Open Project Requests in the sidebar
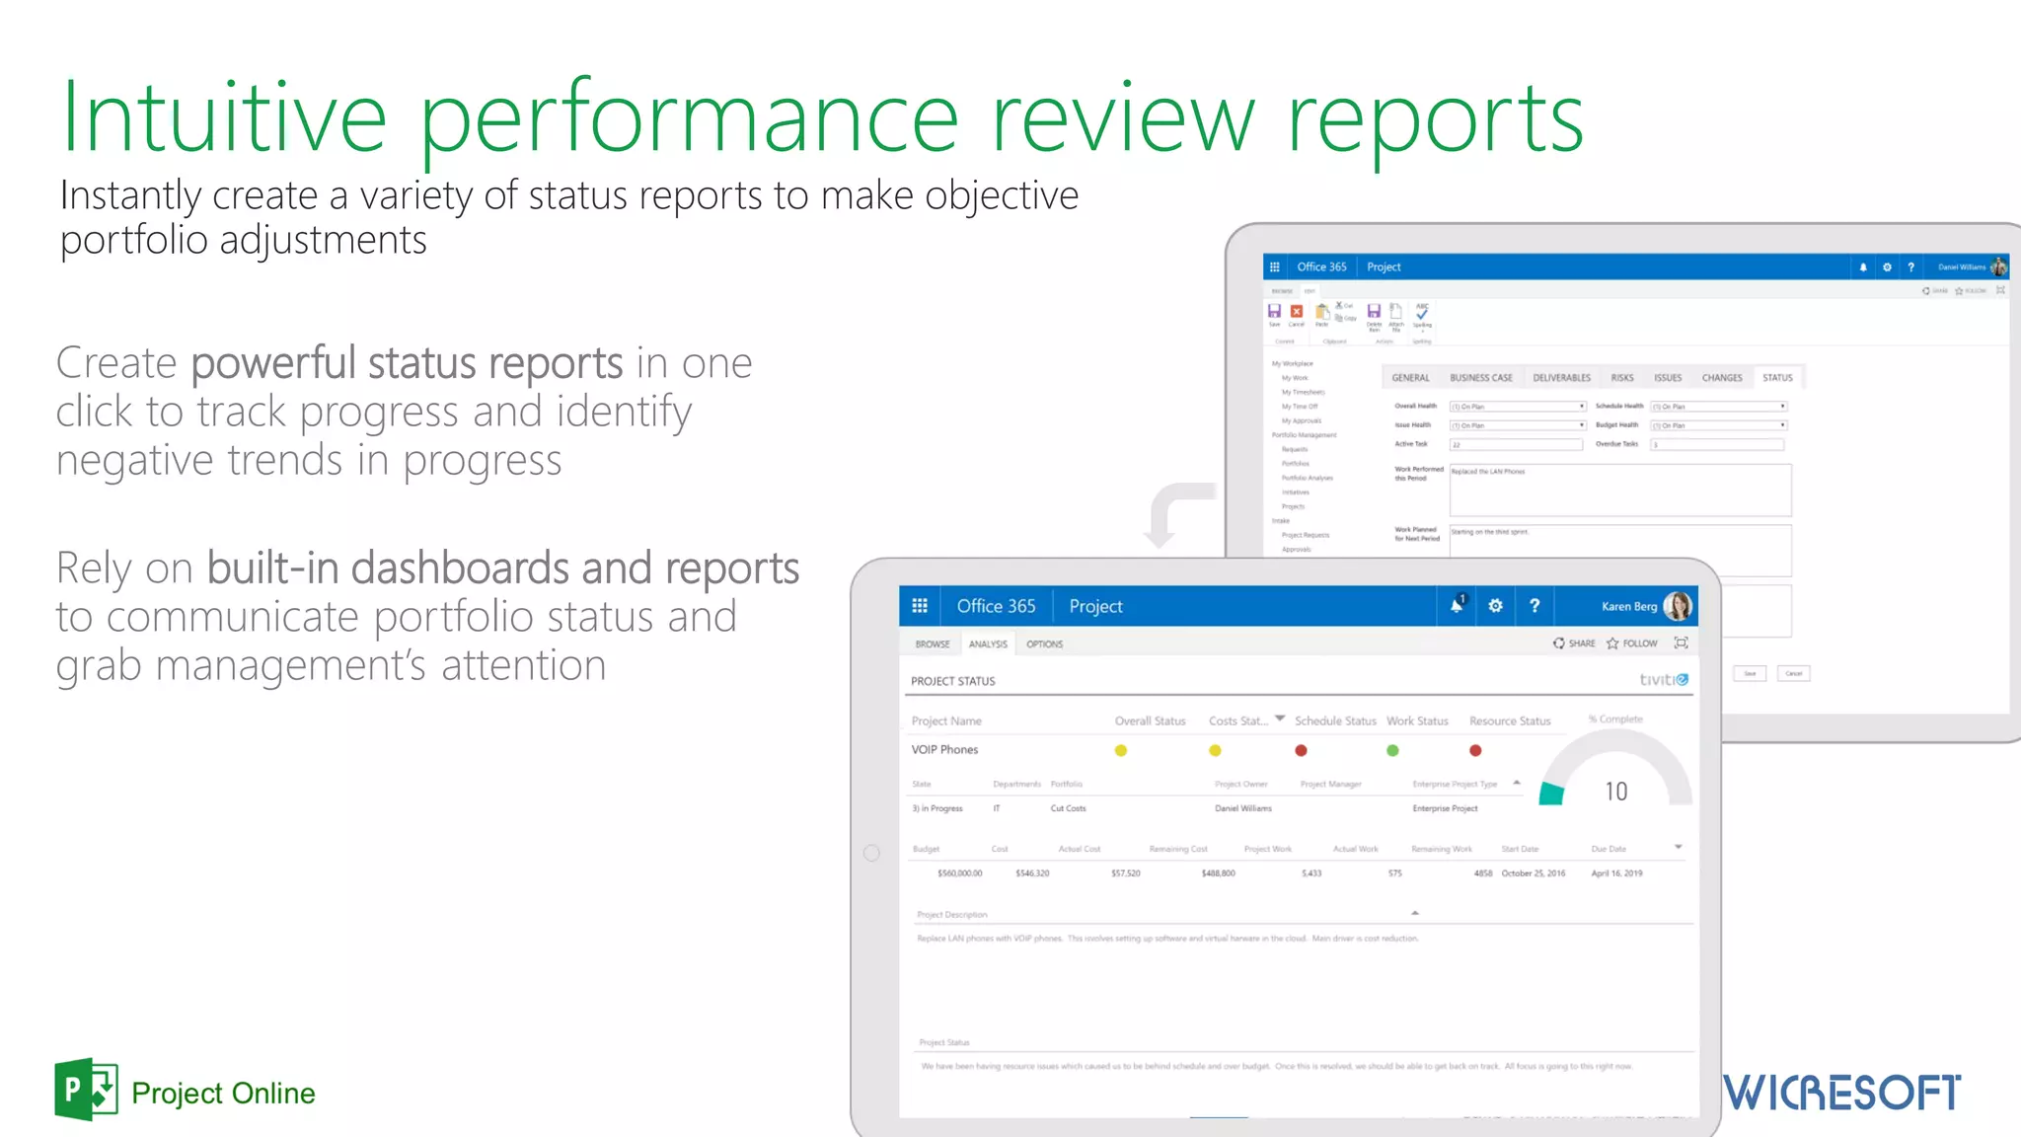The image size is (2021, 1137). [x=1306, y=535]
